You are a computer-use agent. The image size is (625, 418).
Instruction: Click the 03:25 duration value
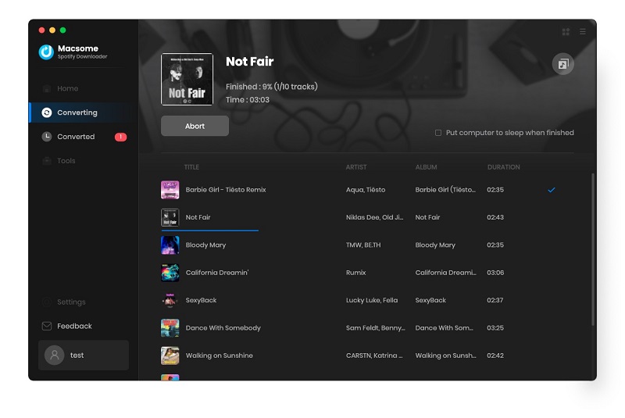tap(495, 328)
